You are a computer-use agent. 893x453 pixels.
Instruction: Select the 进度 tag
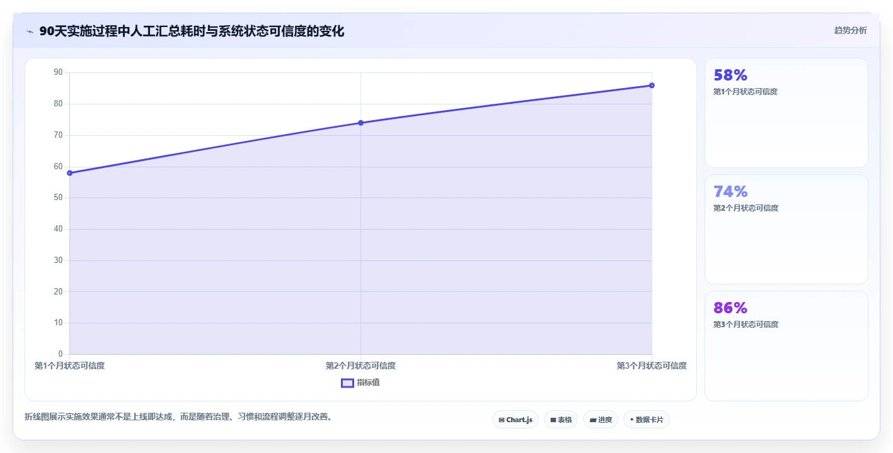coord(601,420)
